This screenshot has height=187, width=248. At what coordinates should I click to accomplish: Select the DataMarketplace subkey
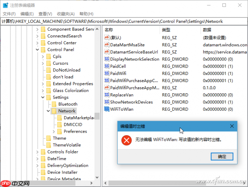pyautogui.click(x=79, y=118)
